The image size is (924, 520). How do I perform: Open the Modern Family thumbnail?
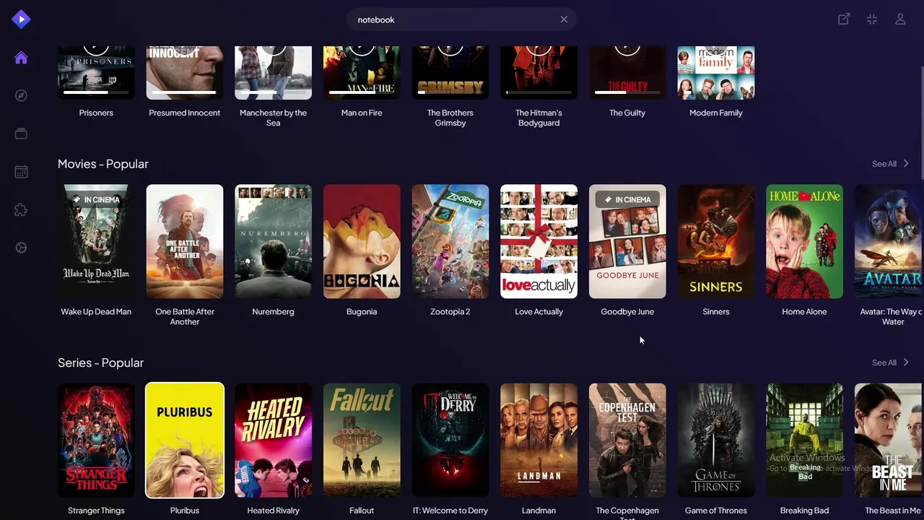(716, 73)
